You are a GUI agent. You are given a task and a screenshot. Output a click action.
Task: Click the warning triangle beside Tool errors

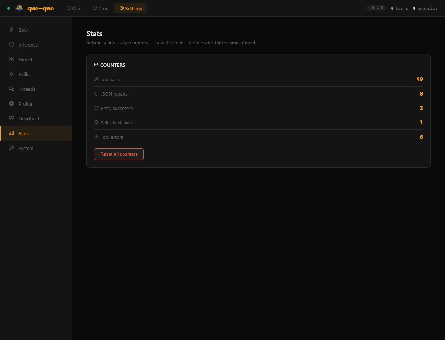96,137
